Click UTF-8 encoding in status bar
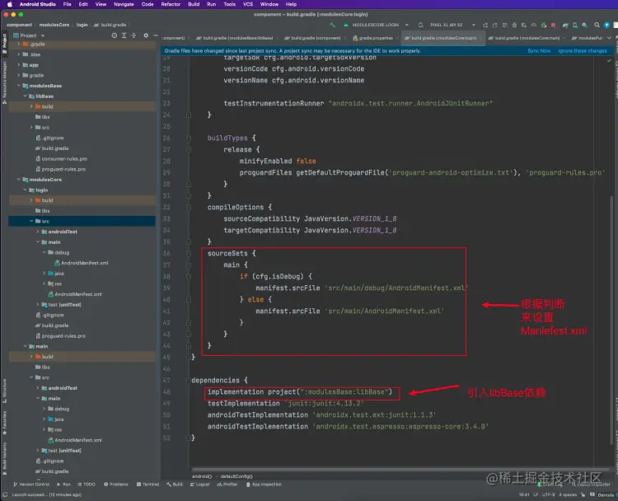 549,494
